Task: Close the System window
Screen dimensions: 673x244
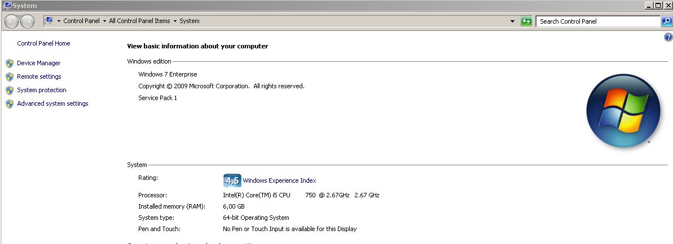Action: 667,5
